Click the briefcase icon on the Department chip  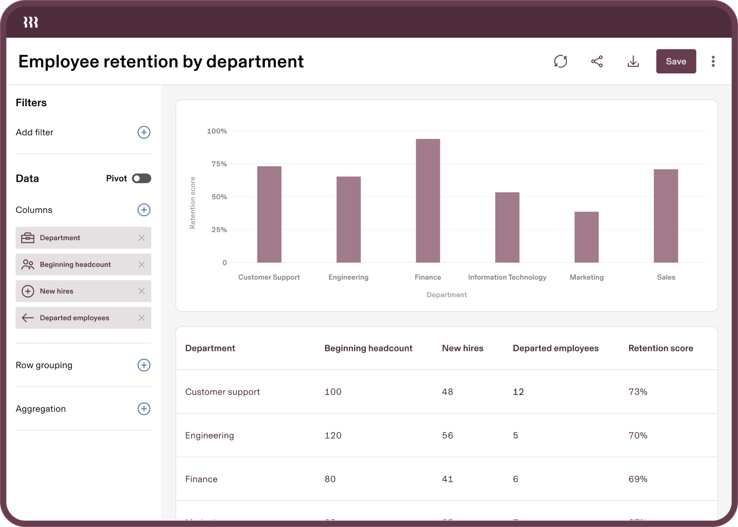(28, 238)
